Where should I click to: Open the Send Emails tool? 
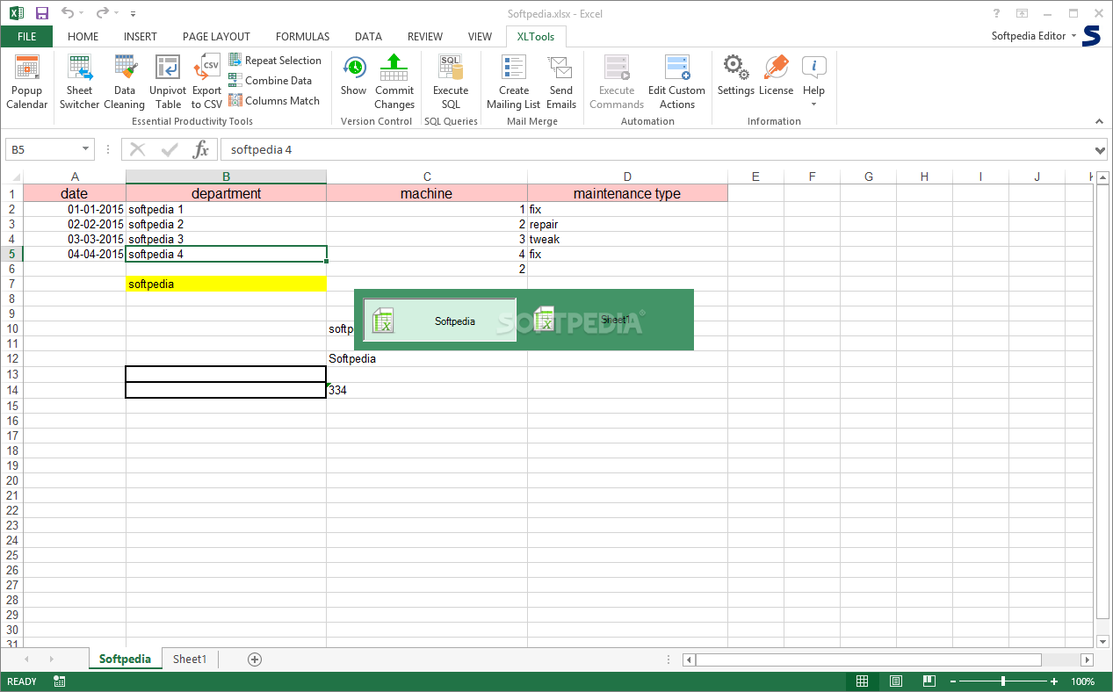click(561, 82)
